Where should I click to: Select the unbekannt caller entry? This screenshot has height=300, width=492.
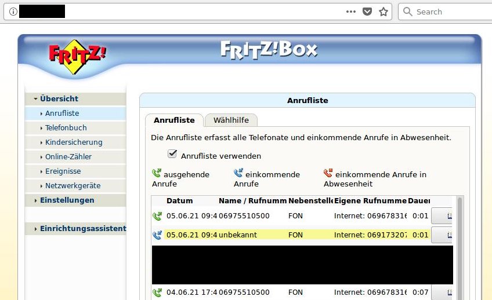coord(237,235)
